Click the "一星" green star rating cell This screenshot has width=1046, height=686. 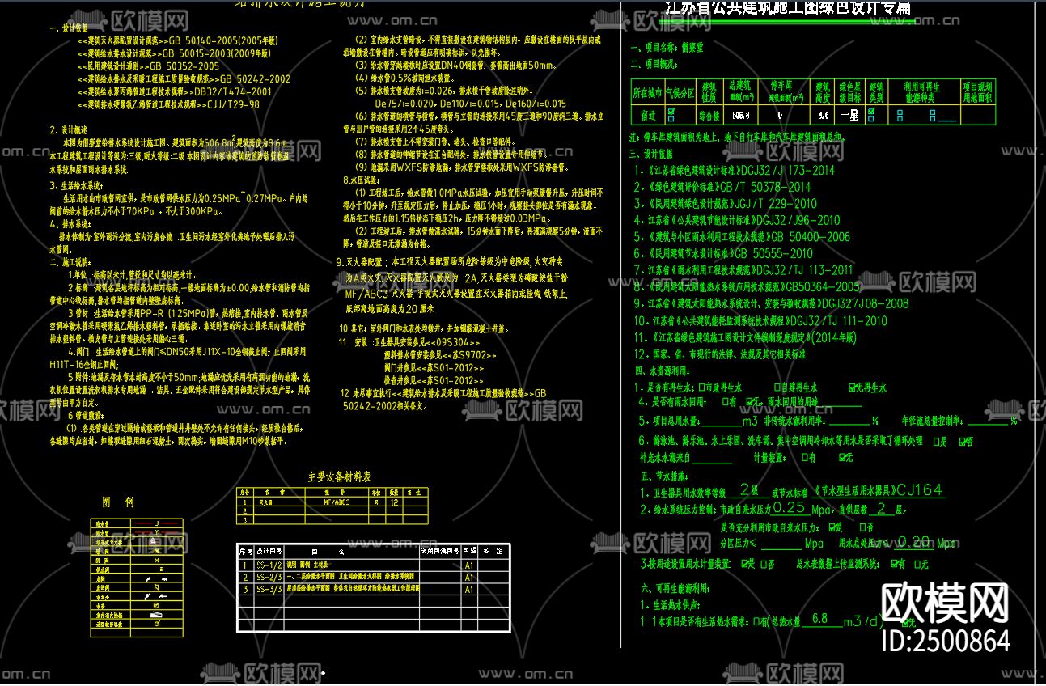click(849, 116)
